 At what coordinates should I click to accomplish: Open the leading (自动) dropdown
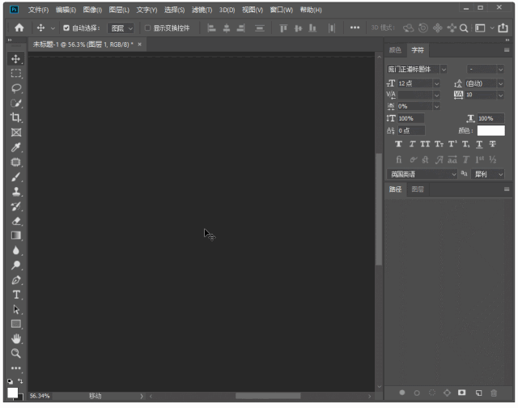[x=500, y=83]
